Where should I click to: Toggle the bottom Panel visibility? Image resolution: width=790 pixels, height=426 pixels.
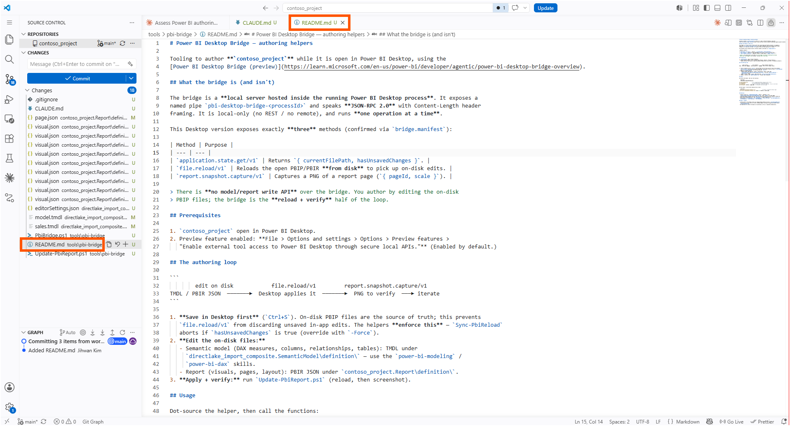pos(717,8)
